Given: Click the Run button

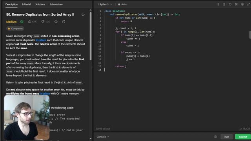Looking at the screenshot, I should (227, 137).
